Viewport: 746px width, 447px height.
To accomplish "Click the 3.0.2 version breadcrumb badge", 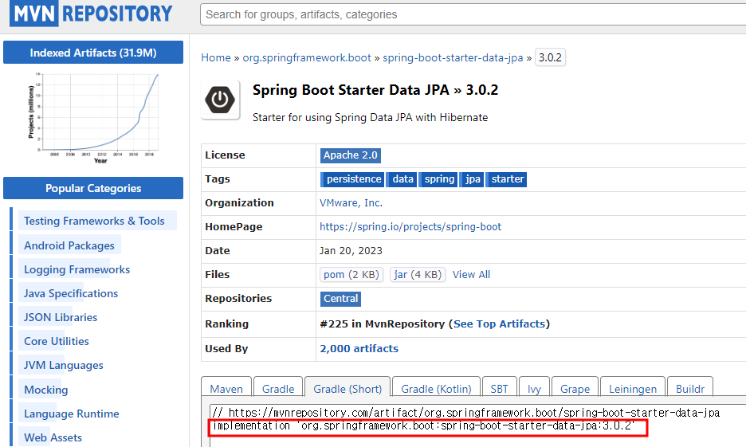I will [x=551, y=57].
